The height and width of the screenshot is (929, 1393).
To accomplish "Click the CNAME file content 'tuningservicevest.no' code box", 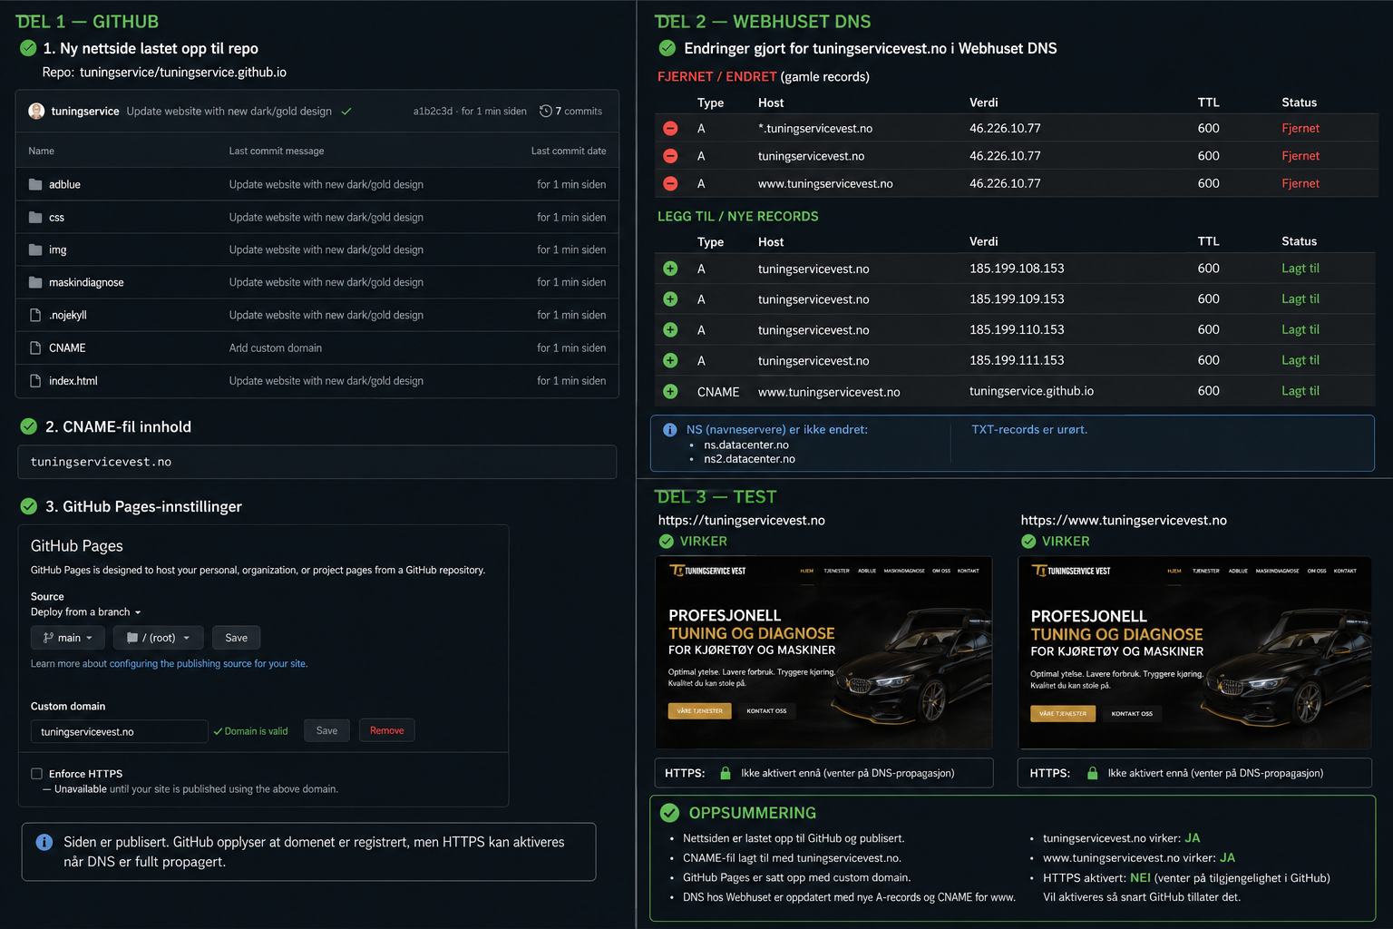I will coord(317,462).
